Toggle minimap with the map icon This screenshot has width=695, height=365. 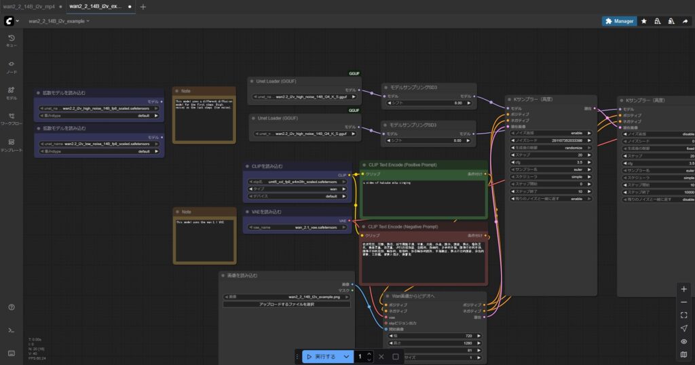684,354
